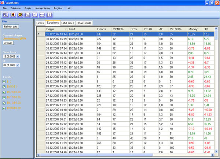Click the horizontal scrollbar right arrow
The width and height of the screenshot is (220, 159).
213,155
